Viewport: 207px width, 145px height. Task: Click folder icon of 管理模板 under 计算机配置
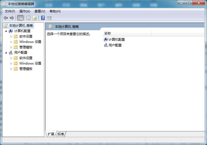pos(16,47)
